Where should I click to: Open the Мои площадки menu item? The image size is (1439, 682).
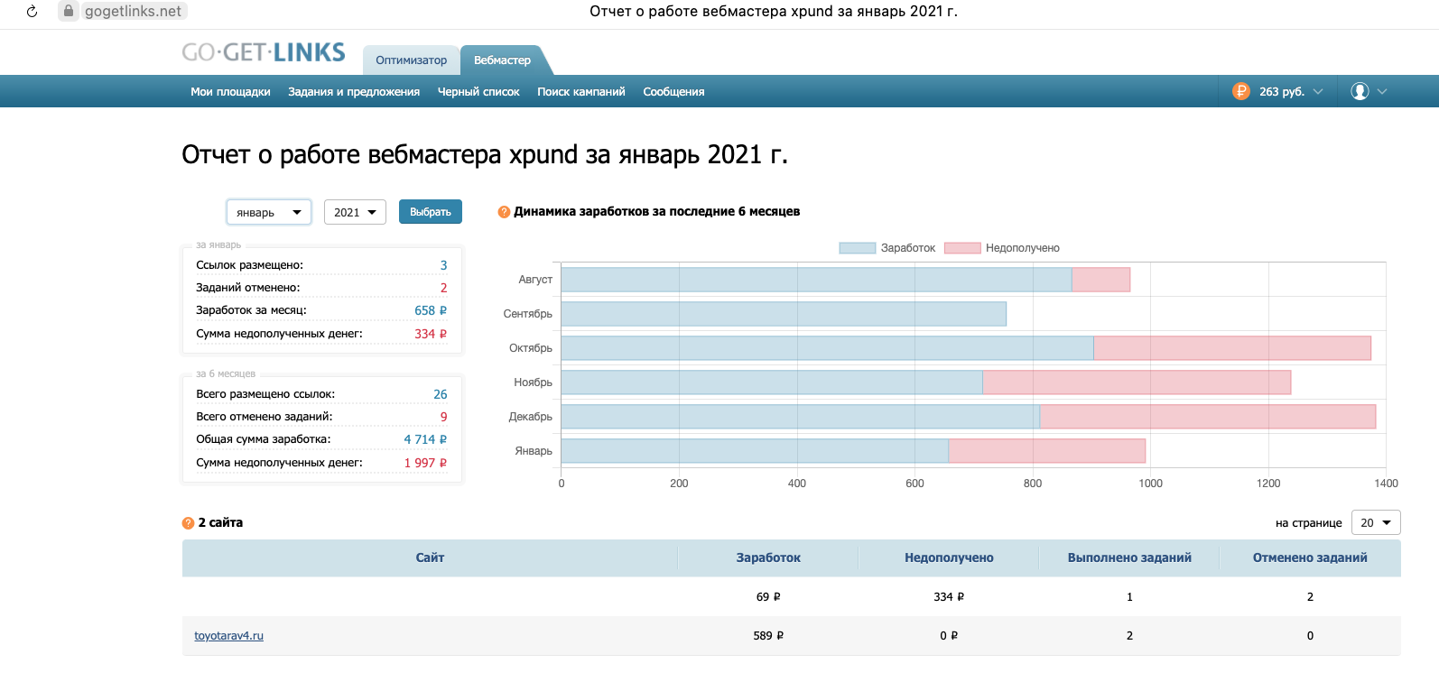[x=230, y=91]
